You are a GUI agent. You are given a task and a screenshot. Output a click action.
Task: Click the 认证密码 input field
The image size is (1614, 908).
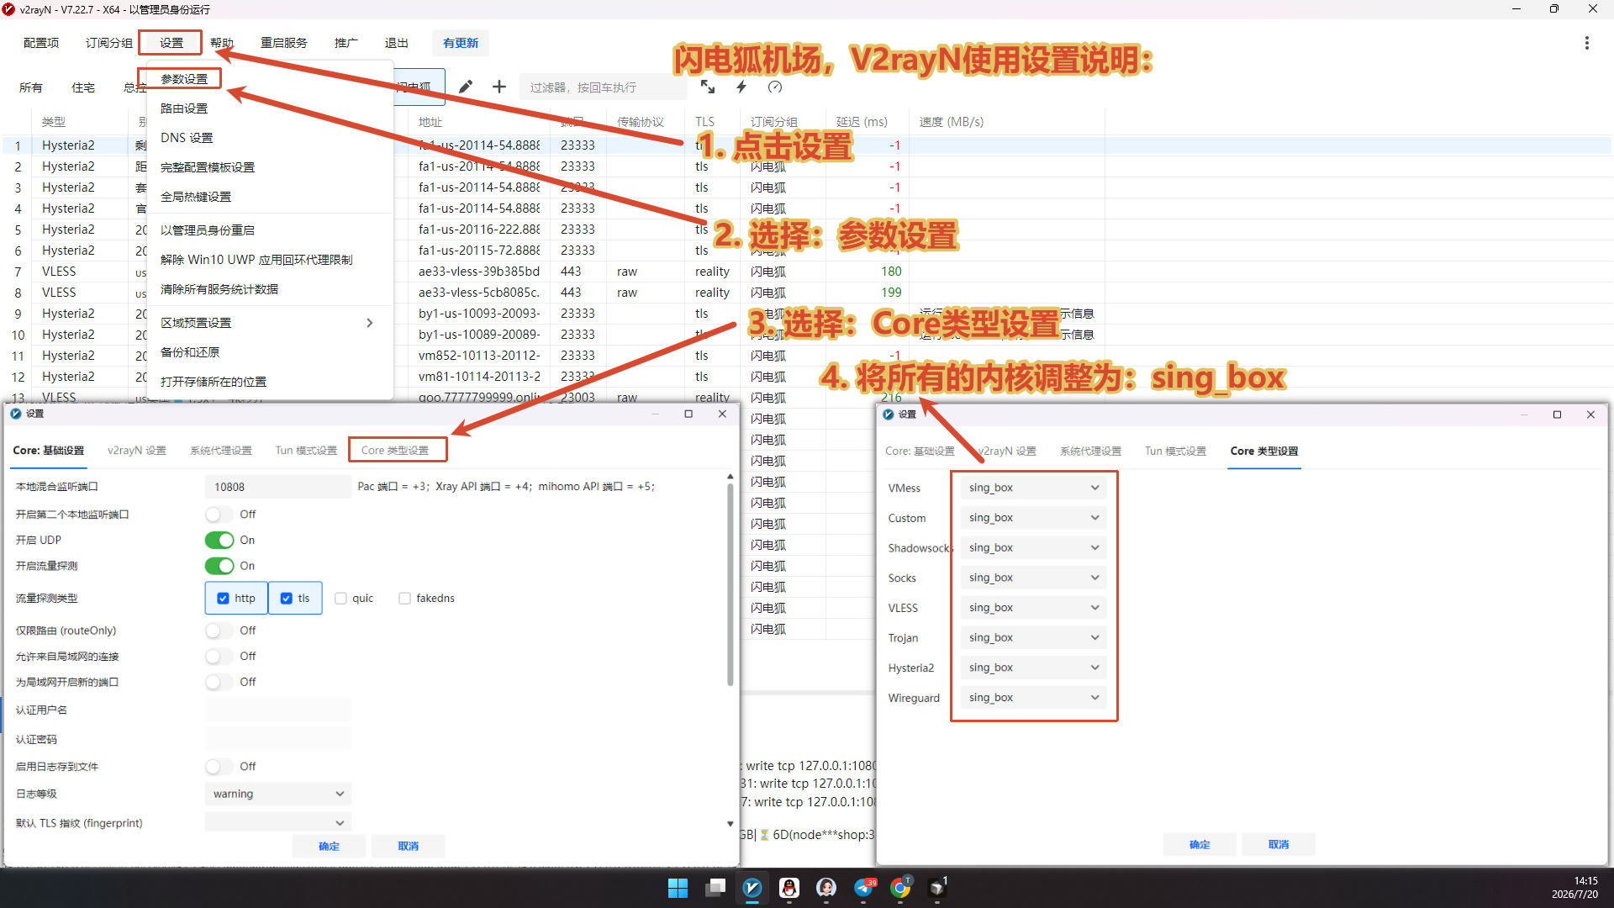(278, 739)
